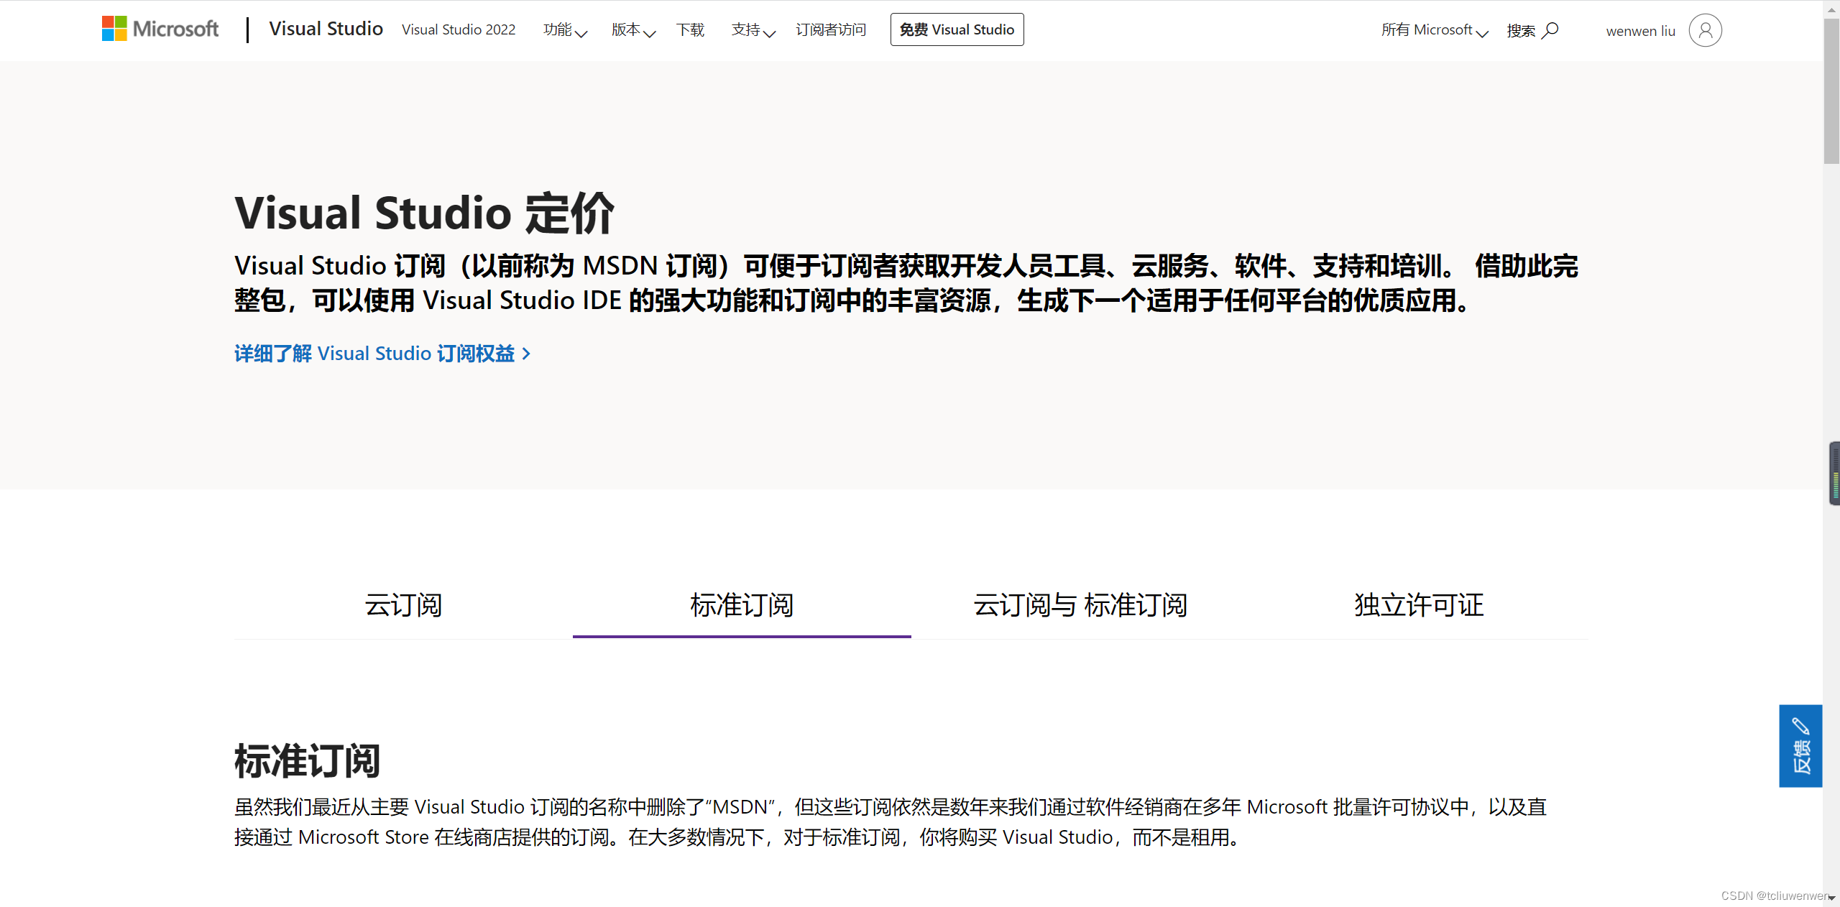Click the scrollbar down arrow
The width and height of the screenshot is (1840, 907).
click(1831, 898)
